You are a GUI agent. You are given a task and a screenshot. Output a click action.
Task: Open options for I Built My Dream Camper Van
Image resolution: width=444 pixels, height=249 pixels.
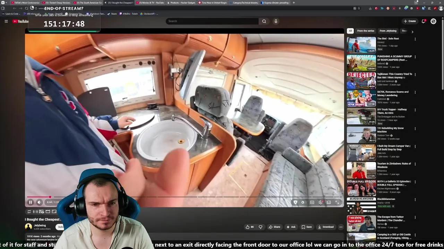tap(415, 146)
